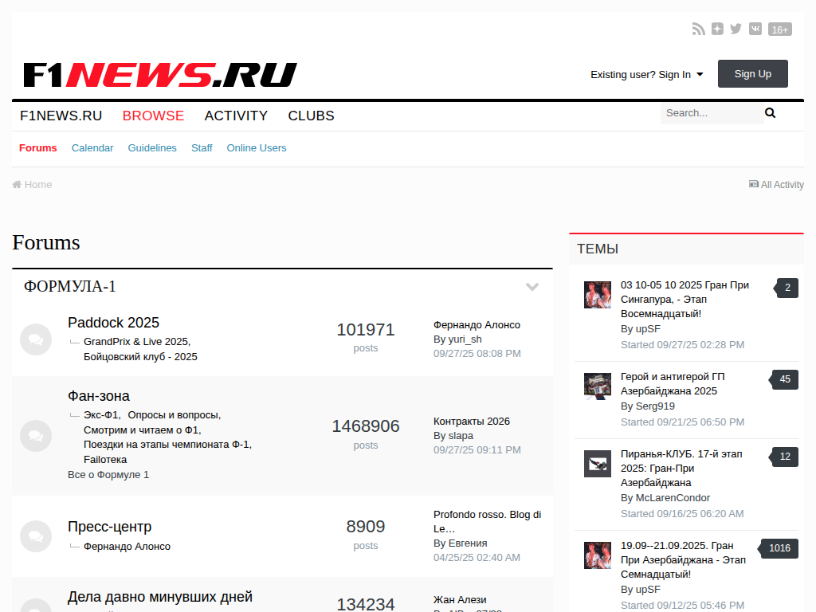The image size is (816, 612).
Task: Click the Paddock 2025 forum bubble icon
Action: (x=35, y=339)
